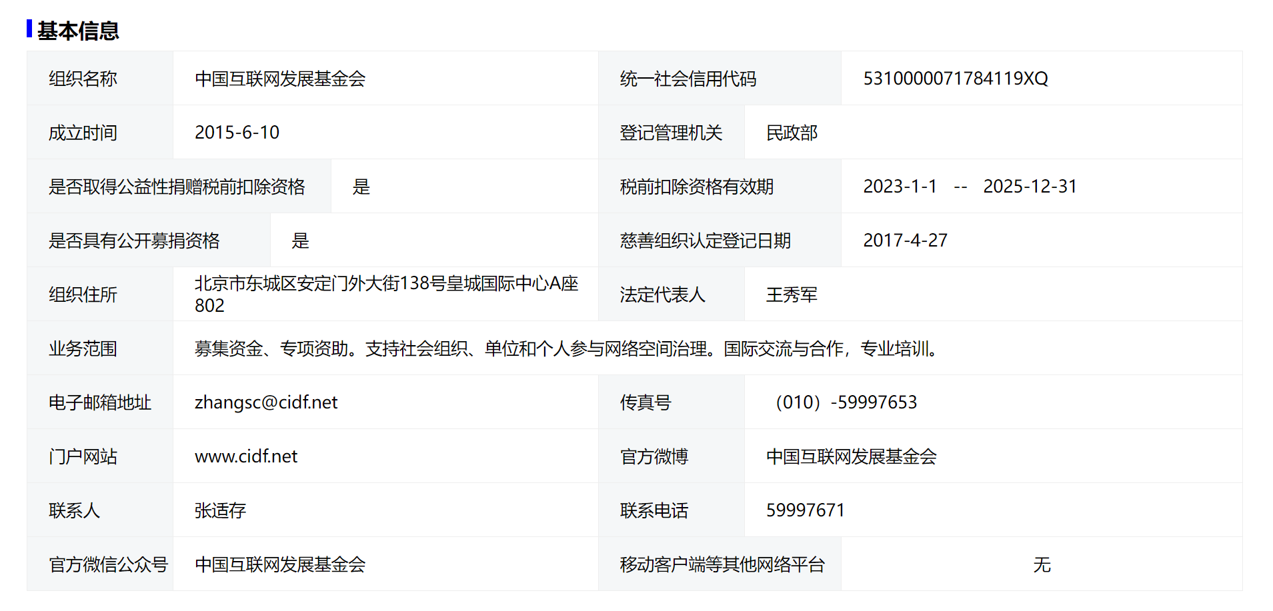Image resolution: width=1273 pixels, height=611 pixels.
Task: Select the 联系电话 label
Action: point(654,510)
